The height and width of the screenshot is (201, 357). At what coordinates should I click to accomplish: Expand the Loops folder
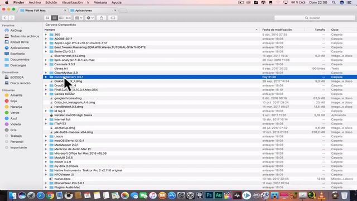click(46, 136)
